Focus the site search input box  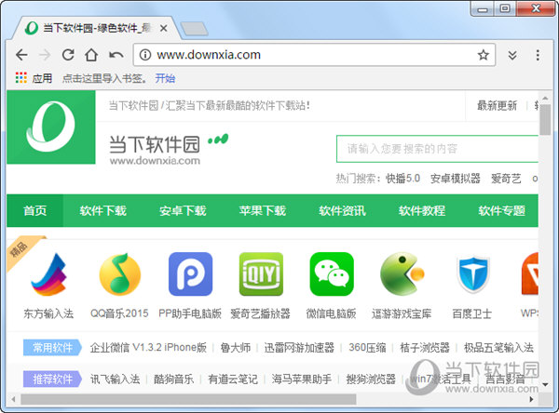click(x=438, y=149)
